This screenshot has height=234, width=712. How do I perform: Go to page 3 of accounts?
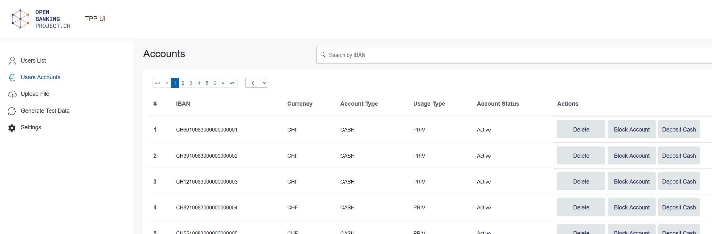click(191, 83)
